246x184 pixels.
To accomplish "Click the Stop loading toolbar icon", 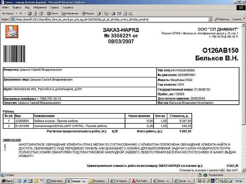I will click(30, 13).
